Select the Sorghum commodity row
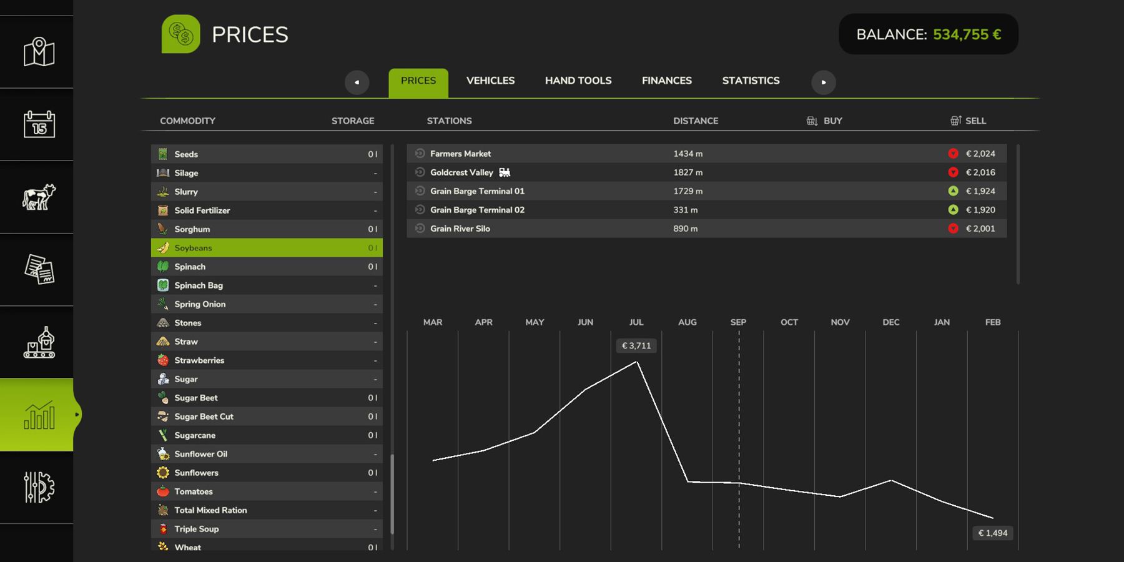The height and width of the screenshot is (562, 1124). point(267,229)
